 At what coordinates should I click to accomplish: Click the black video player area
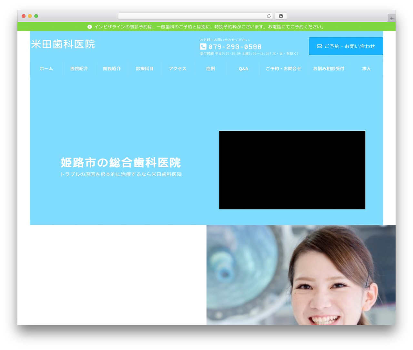pos(292,170)
